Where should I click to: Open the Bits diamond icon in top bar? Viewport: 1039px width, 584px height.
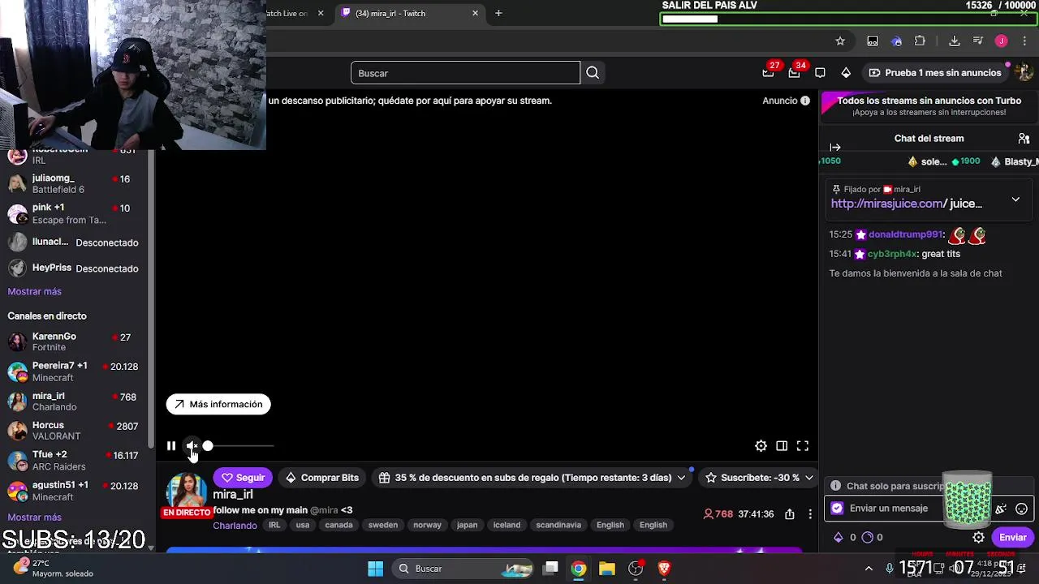click(846, 73)
